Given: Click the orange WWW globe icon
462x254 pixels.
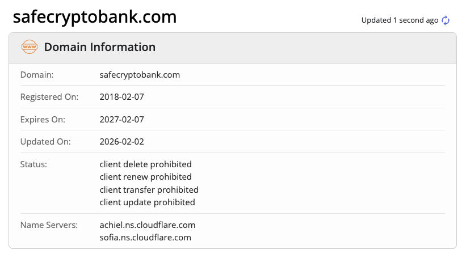Looking at the screenshot, I should [x=28, y=47].
